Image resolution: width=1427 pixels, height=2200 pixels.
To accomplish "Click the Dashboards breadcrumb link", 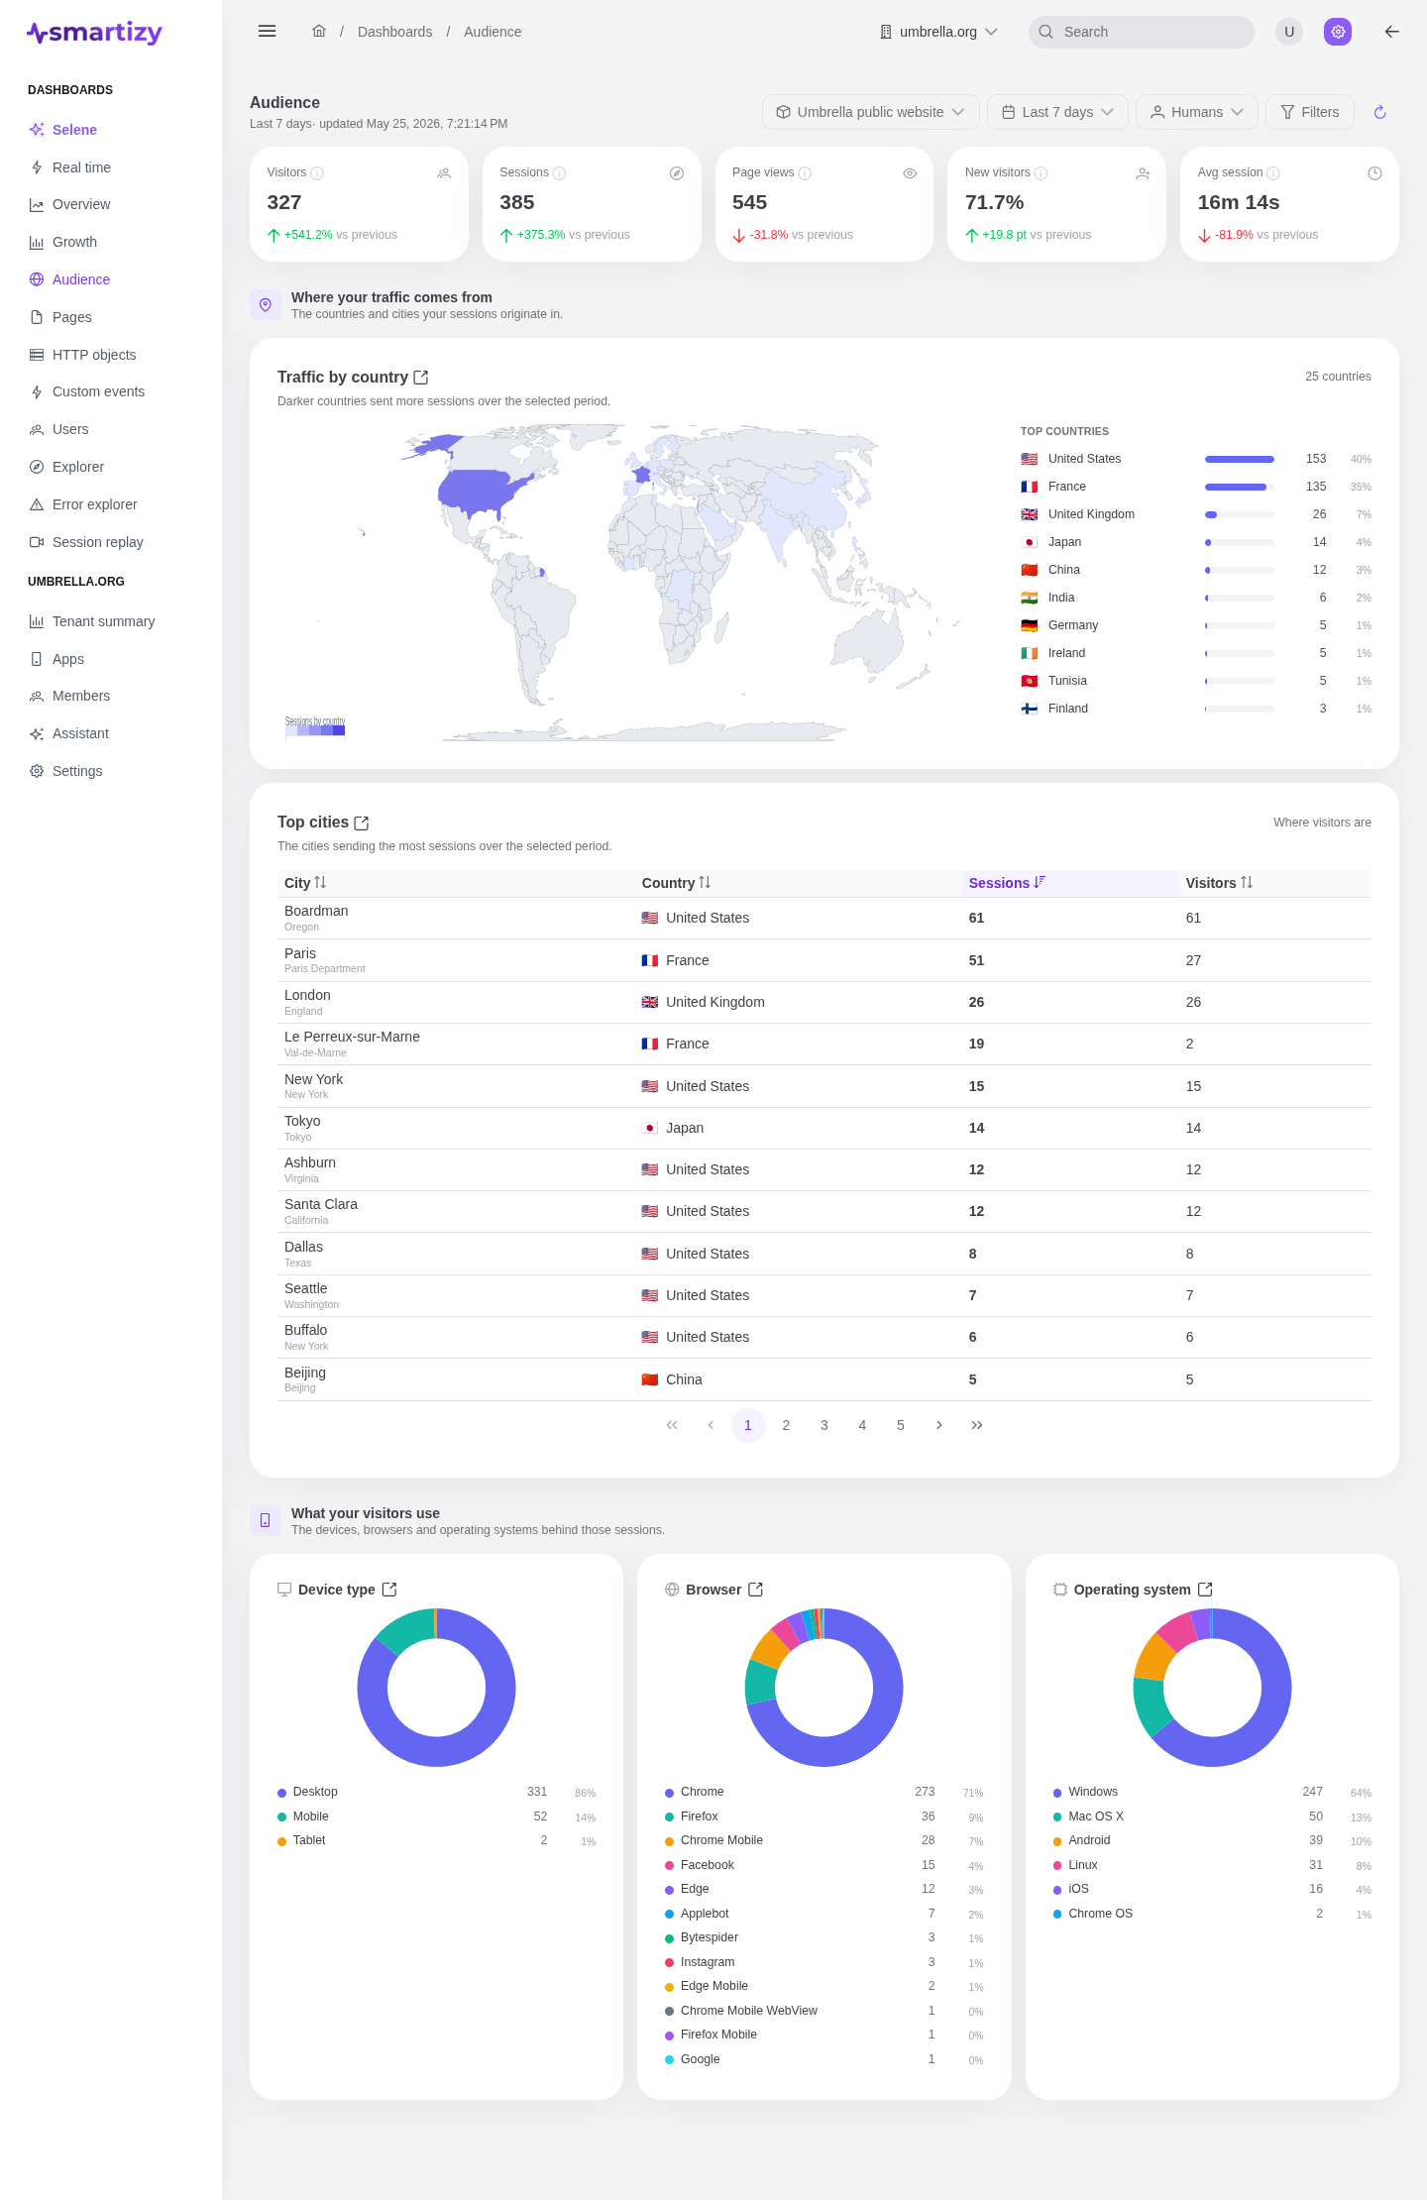I will pos(394,32).
